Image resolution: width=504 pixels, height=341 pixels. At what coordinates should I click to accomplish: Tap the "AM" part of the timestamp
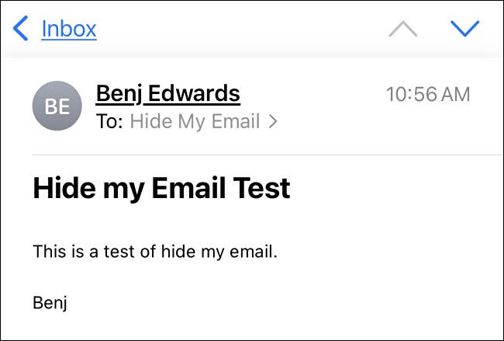tap(454, 95)
